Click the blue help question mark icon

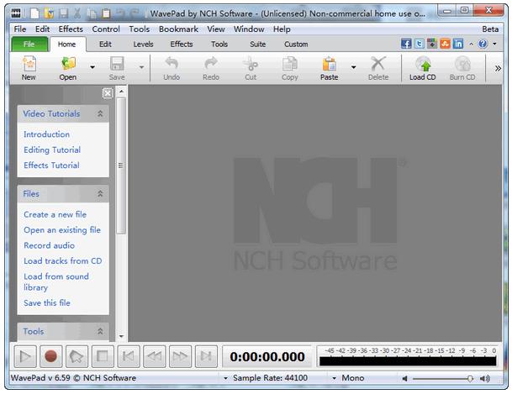(483, 44)
